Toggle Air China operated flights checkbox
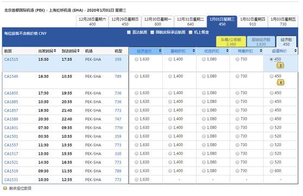Screen dimensions: 303x196 (152, 32)
